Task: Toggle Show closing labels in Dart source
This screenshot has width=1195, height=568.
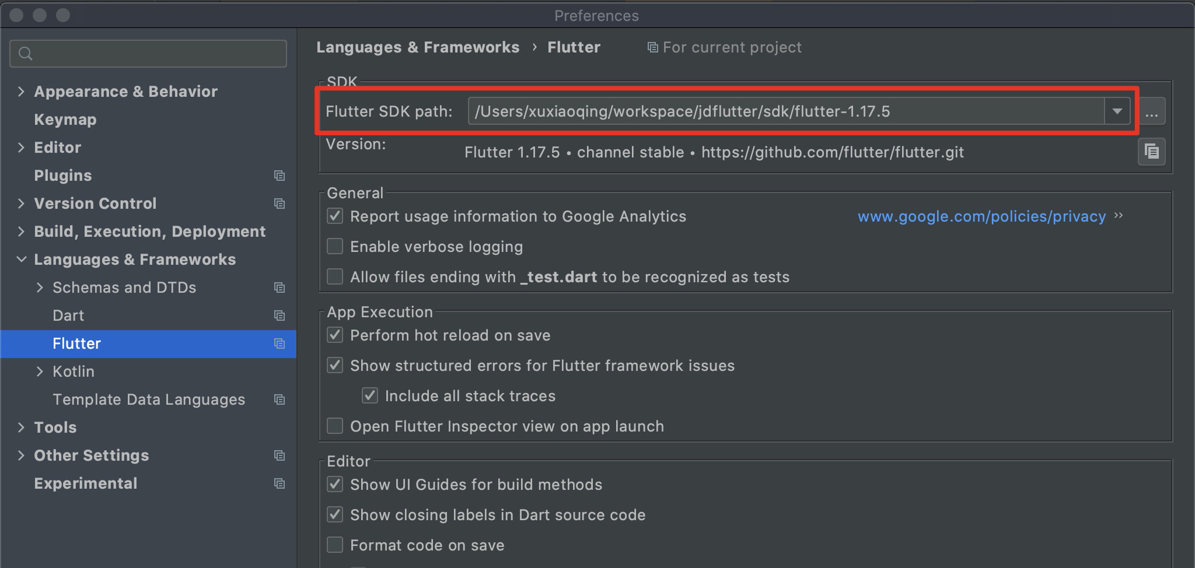Action: click(x=335, y=514)
